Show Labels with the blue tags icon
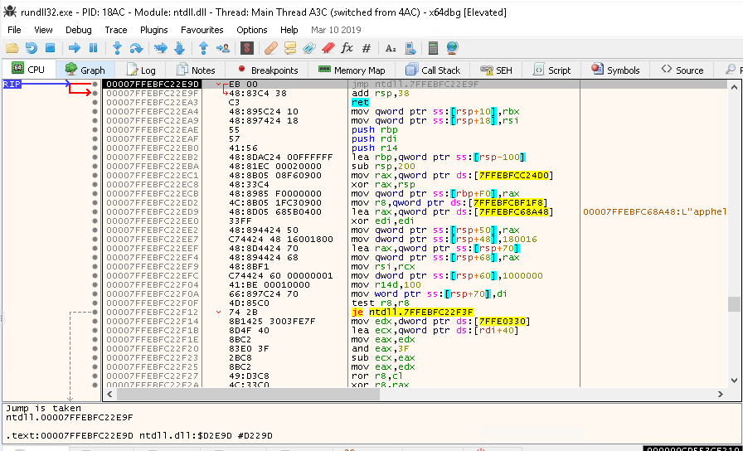Image resolution: width=743 pixels, height=451 pixels. 309,48
